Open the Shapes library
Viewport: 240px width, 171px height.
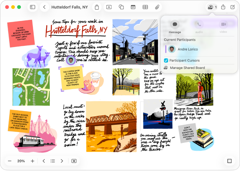121,7
